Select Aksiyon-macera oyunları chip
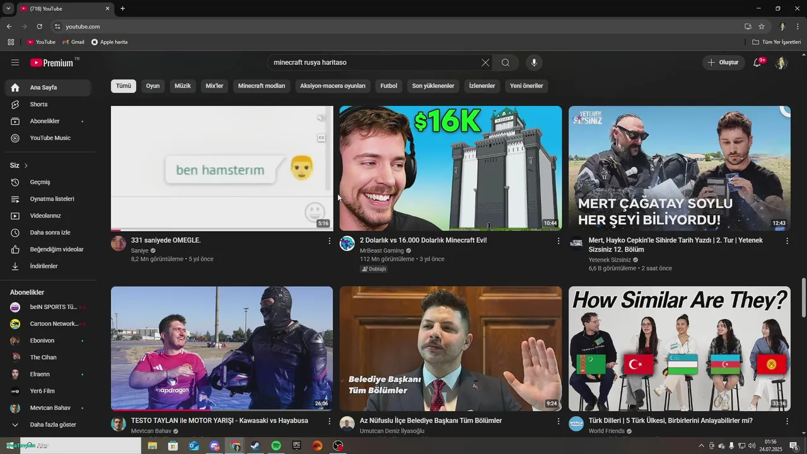Image resolution: width=807 pixels, height=454 pixels. pos(333,86)
